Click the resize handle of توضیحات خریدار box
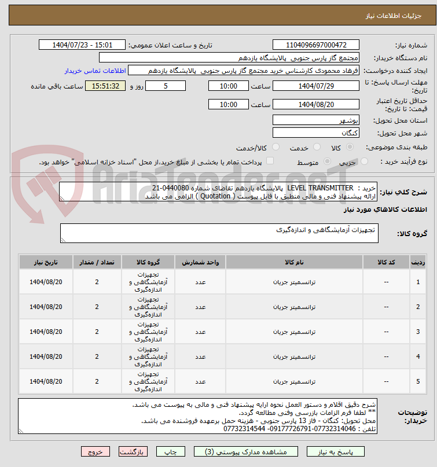The height and width of the screenshot is (467, 437). (21, 431)
